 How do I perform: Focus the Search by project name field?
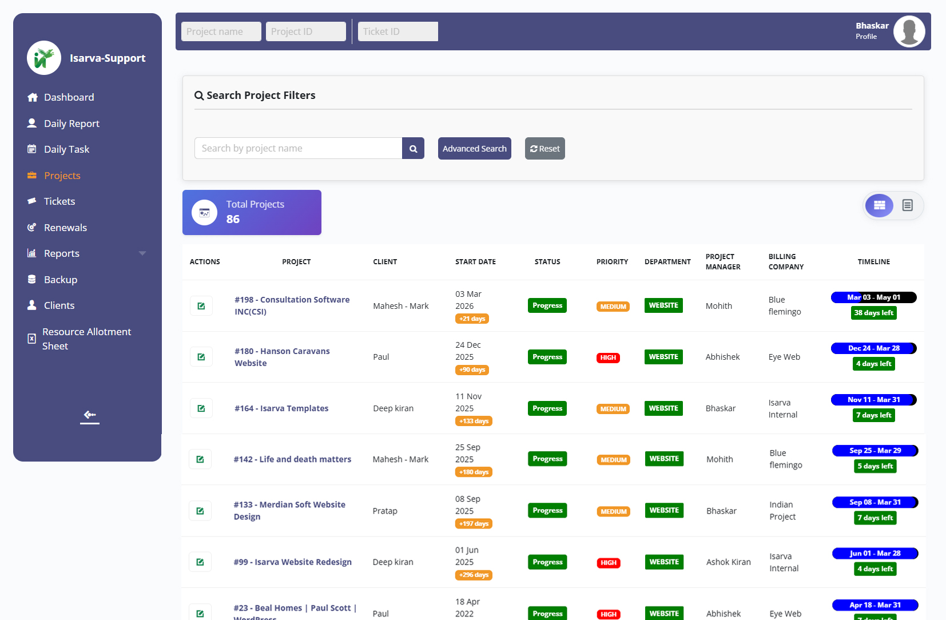298,149
